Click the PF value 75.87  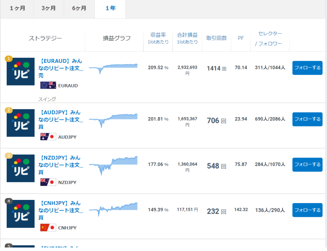(x=241, y=164)
